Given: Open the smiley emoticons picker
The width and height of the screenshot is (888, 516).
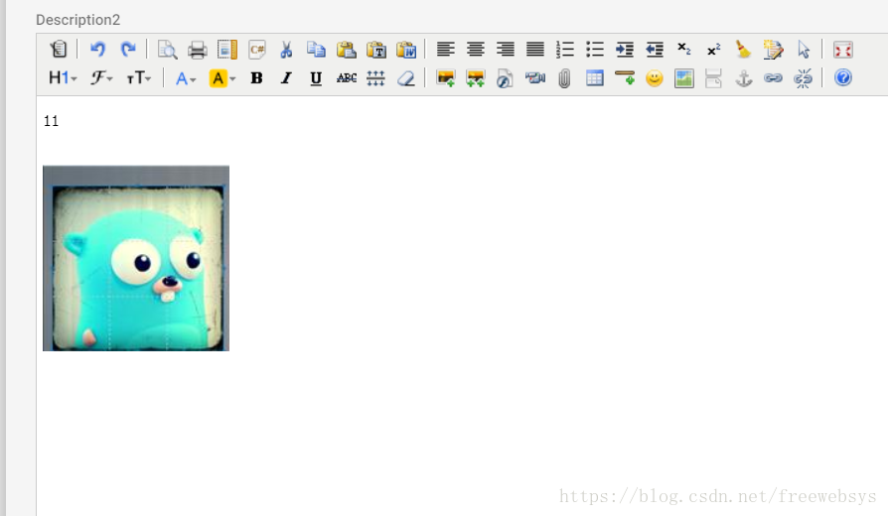Looking at the screenshot, I should pyautogui.click(x=655, y=78).
